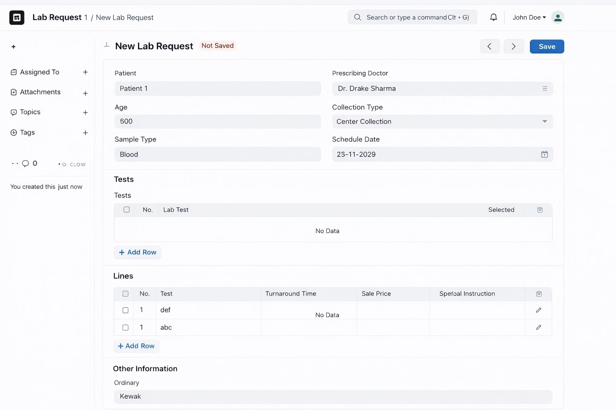616x410 pixels.
Task: Open Collection Type dropdown
Action: pos(442,121)
